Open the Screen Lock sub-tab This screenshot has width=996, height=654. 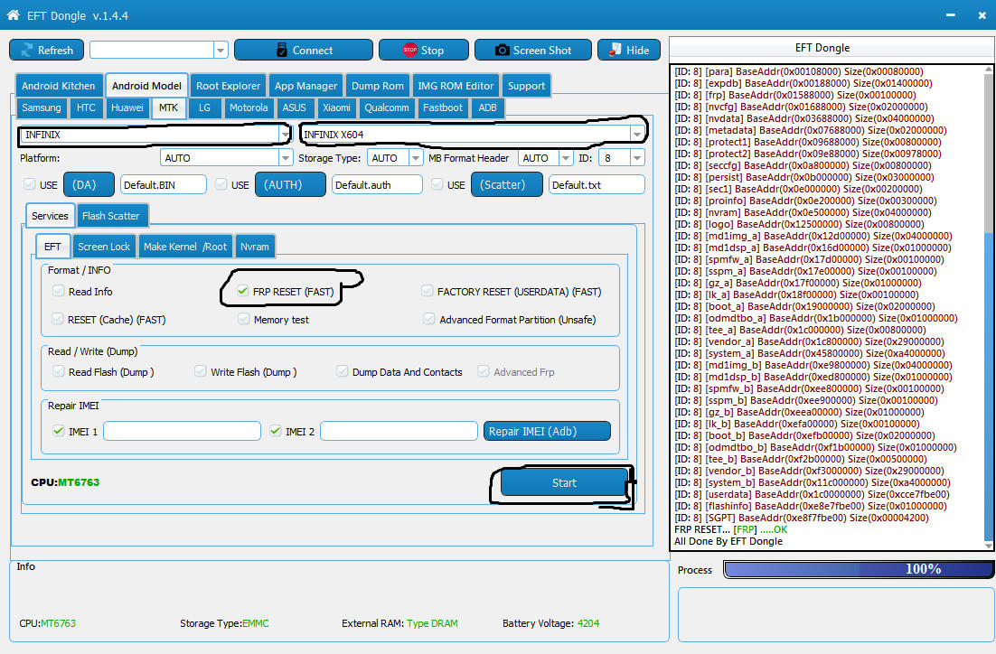coord(104,247)
